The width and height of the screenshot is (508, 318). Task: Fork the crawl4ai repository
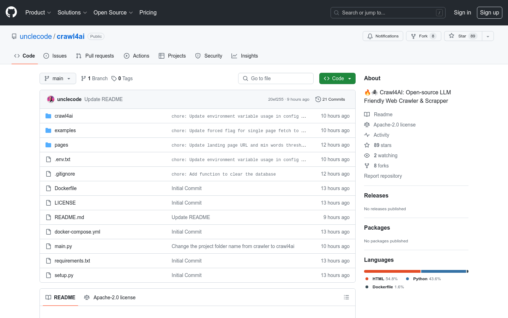click(x=423, y=36)
